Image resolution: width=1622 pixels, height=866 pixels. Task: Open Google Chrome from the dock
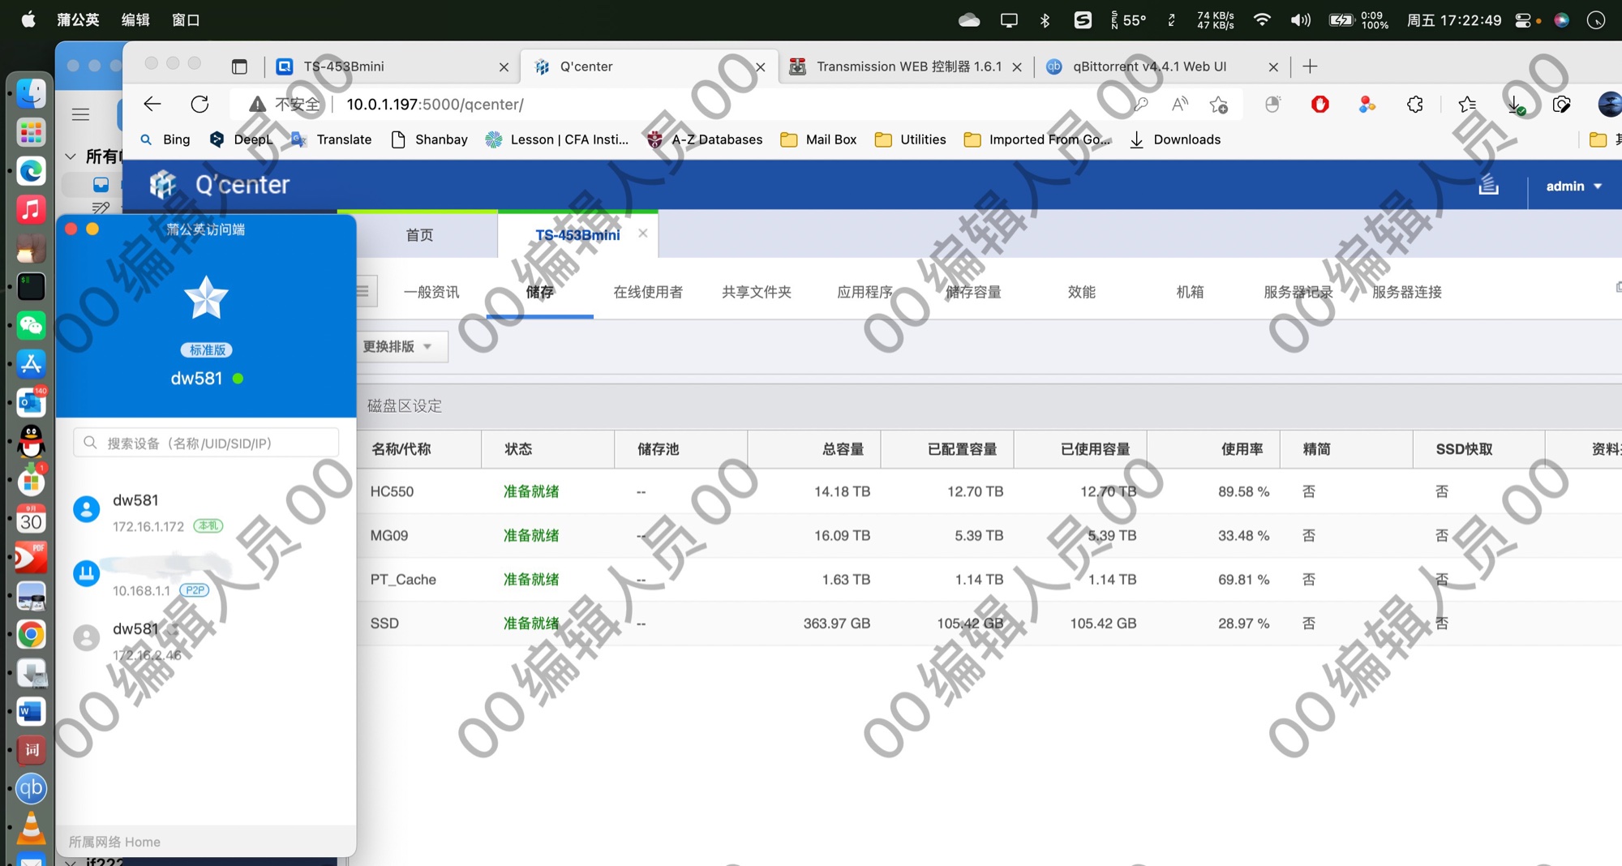(x=31, y=634)
